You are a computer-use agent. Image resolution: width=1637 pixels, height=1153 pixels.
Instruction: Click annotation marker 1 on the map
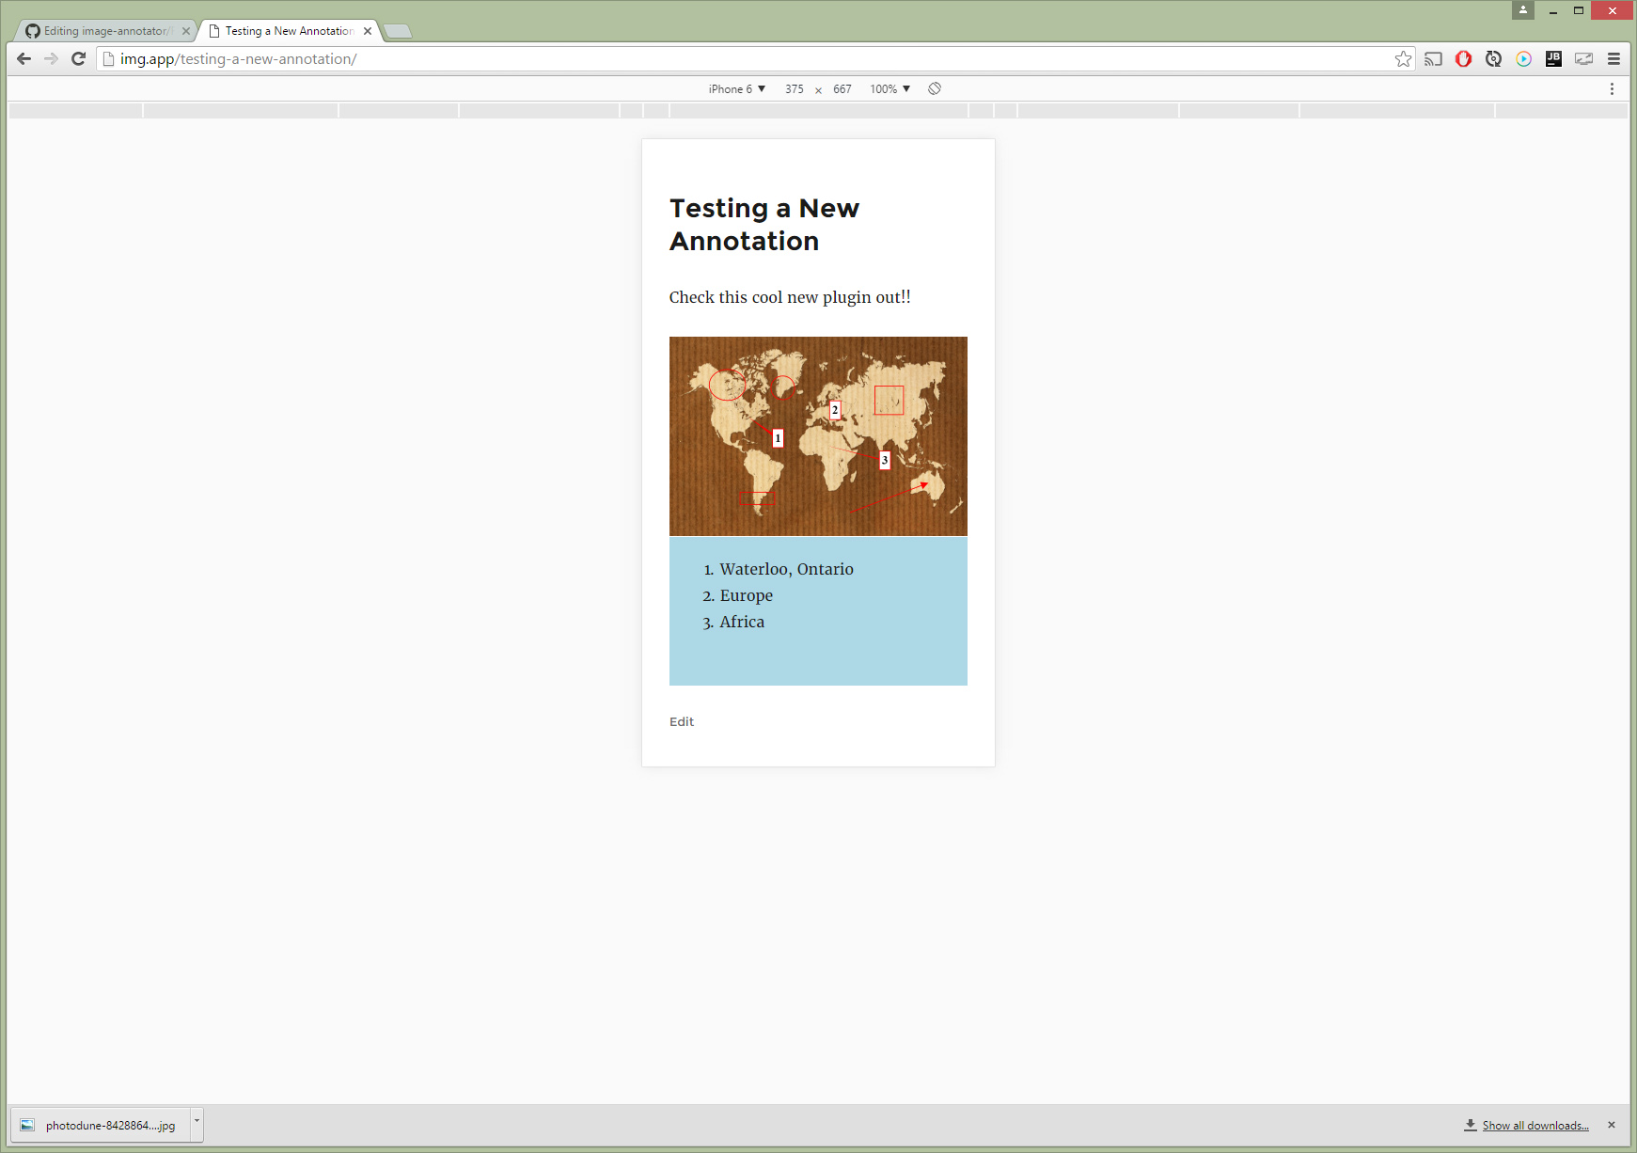[778, 438]
